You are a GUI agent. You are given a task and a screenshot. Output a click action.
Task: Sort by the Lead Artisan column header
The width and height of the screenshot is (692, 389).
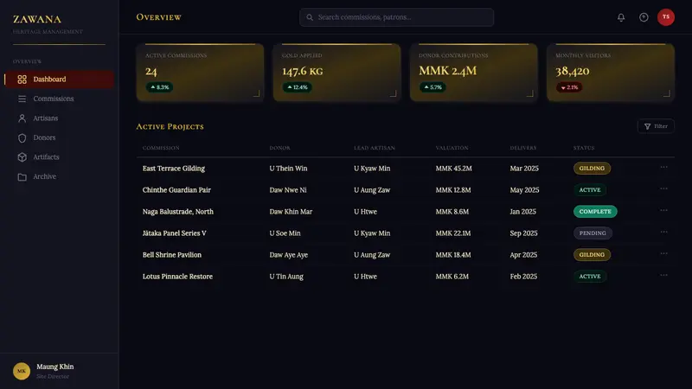pos(375,148)
